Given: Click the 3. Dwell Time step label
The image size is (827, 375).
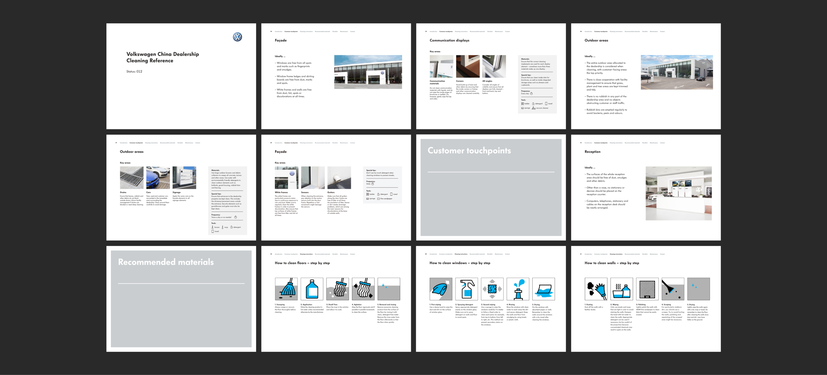Looking at the screenshot, I should 332,305.
